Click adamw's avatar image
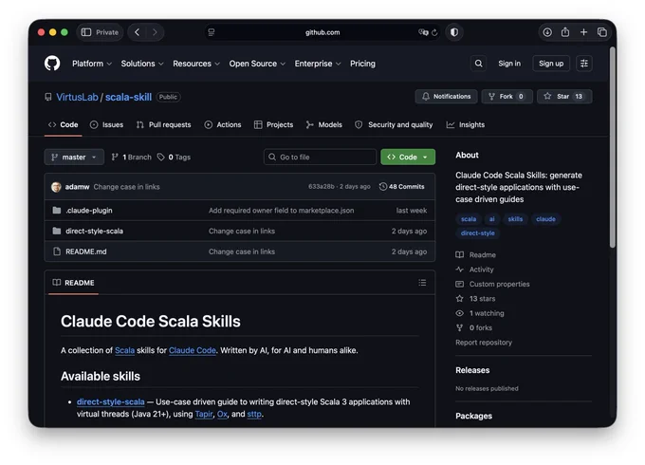The width and height of the screenshot is (645, 465). point(56,187)
